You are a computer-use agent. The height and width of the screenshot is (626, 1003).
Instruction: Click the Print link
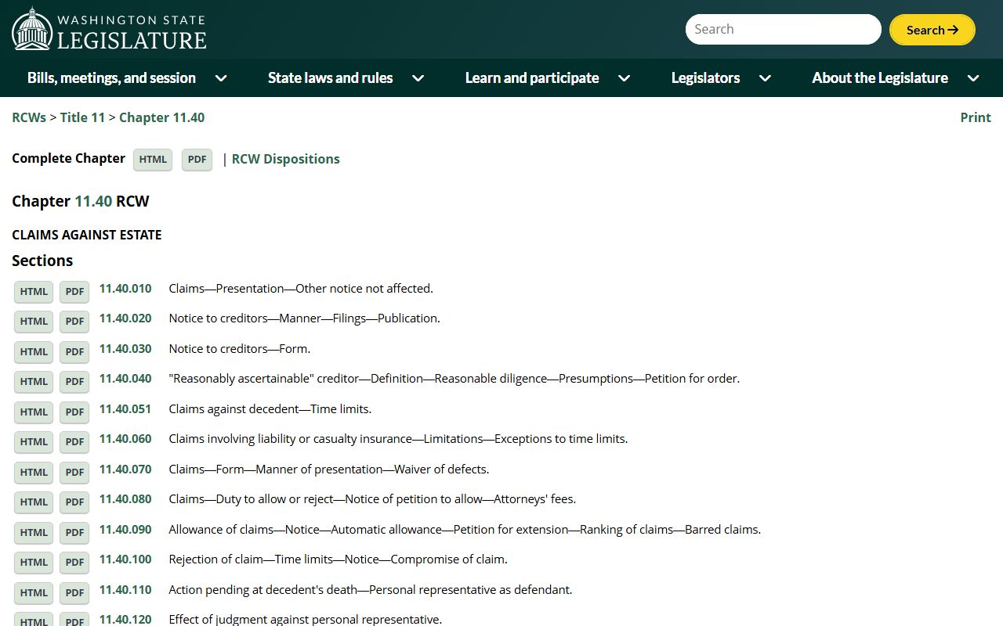(976, 117)
